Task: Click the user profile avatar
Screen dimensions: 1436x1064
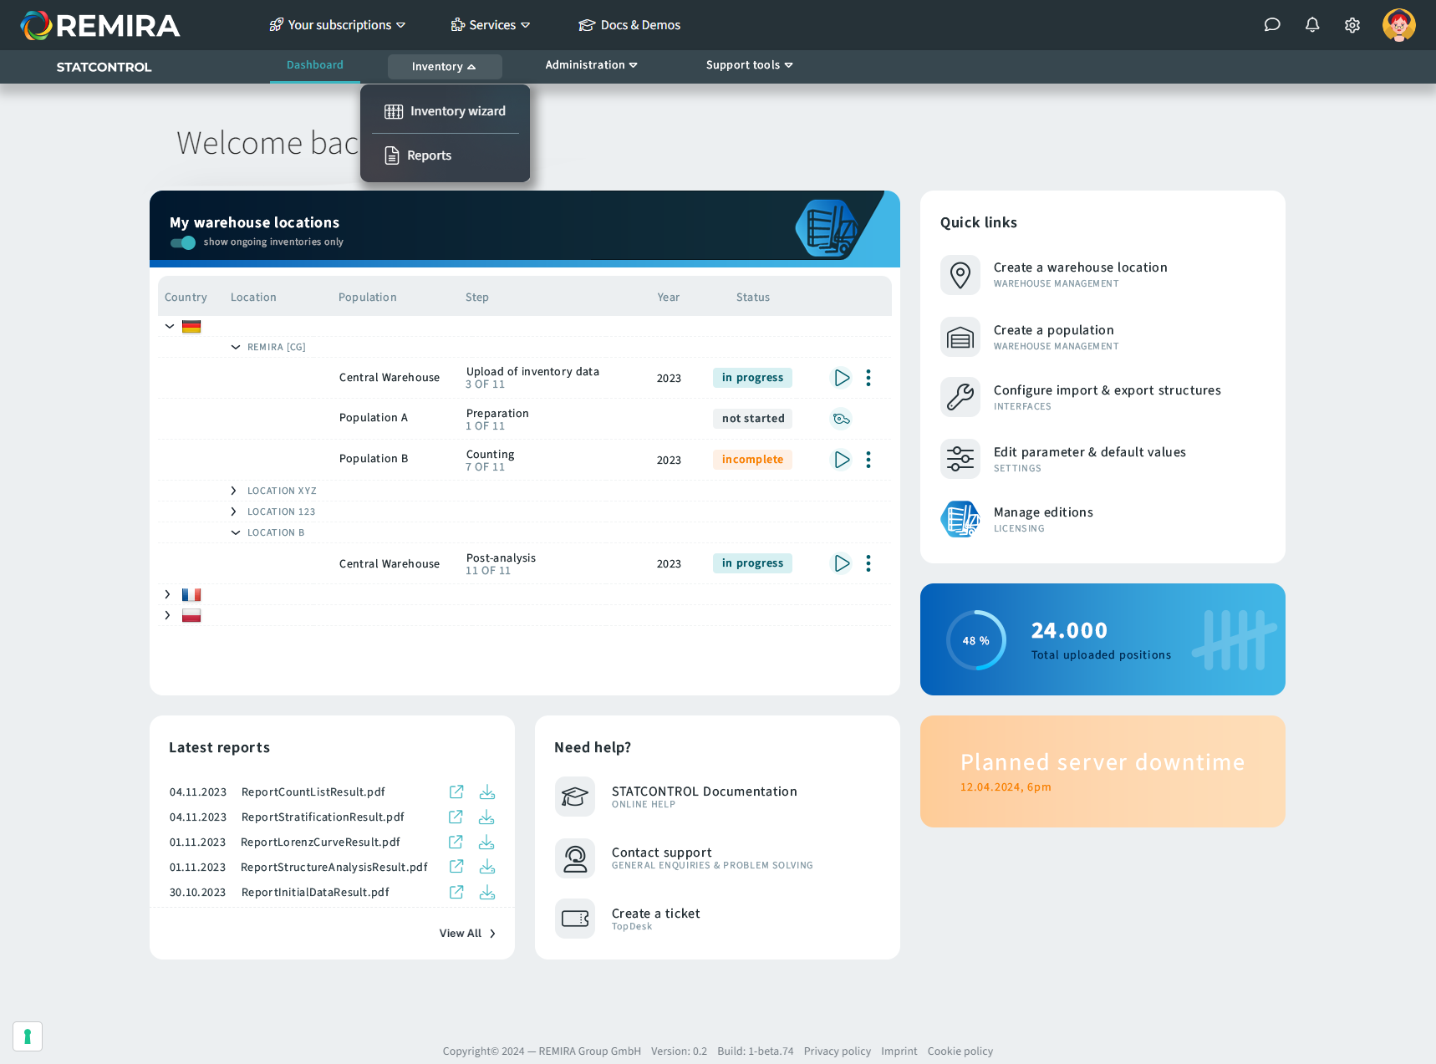Action: tap(1398, 25)
